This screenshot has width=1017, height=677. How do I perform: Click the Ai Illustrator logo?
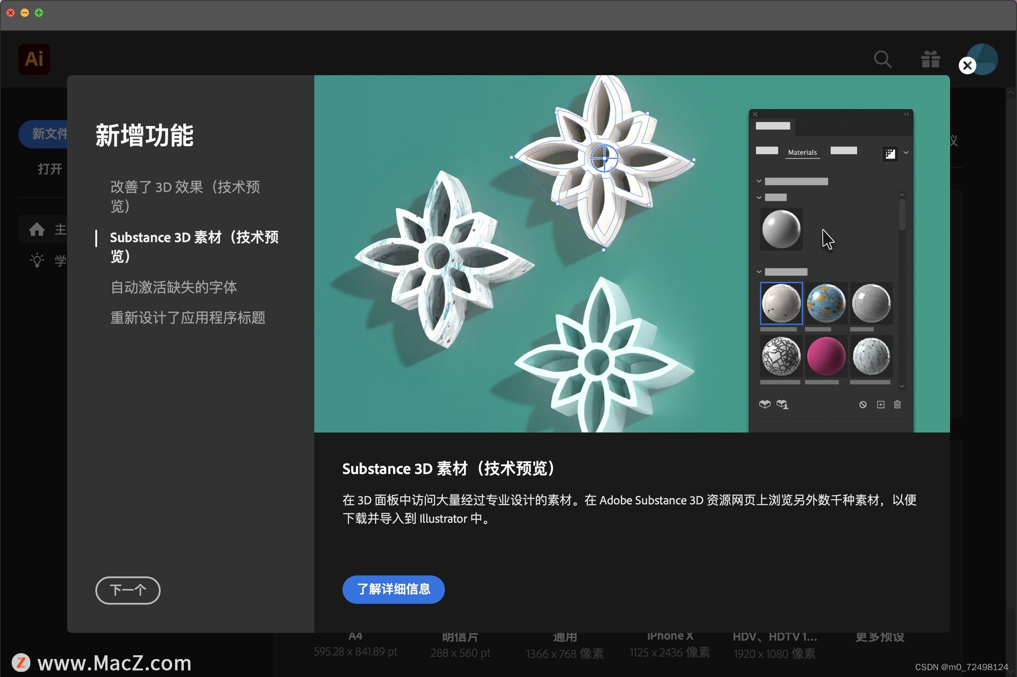tap(34, 59)
